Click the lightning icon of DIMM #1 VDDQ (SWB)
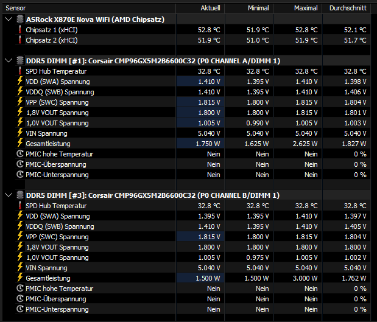377x322 pixels. pyautogui.click(x=20, y=91)
